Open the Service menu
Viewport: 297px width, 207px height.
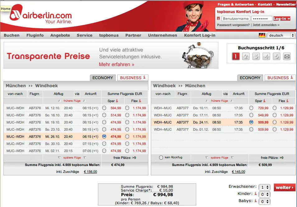coord(85,35)
